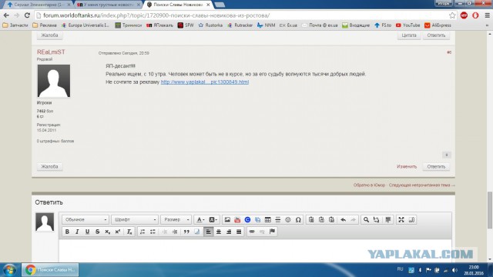The image size is (493, 277).
Task: Toggle subscript formatting
Action: tap(107, 232)
